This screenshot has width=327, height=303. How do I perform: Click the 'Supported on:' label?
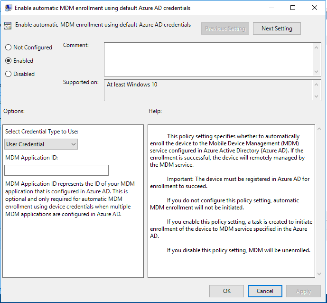point(81,82)
